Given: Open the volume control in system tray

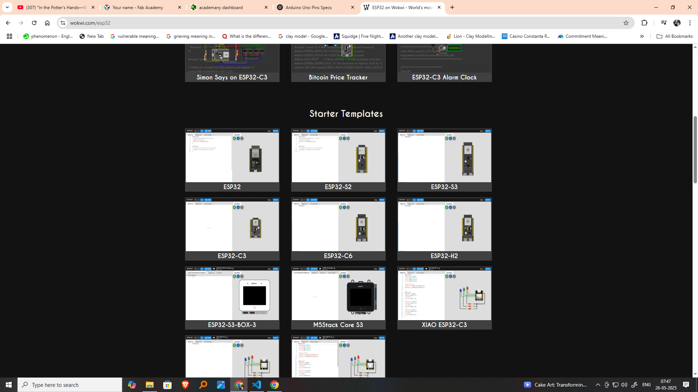Looking at the screenshot, I should [624, 385].
